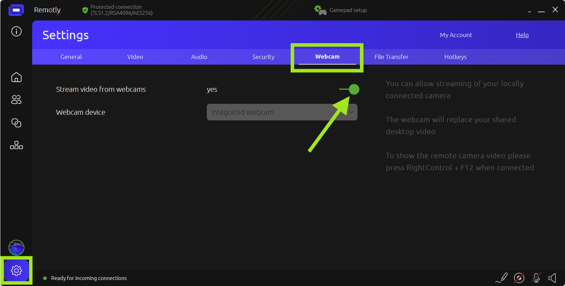This screenshot has width=565, height=286.
Task: Open the Help link
Action: coord(522,35)
